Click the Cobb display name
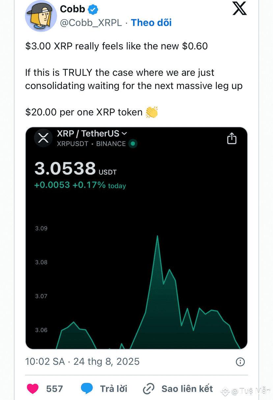 72,9
